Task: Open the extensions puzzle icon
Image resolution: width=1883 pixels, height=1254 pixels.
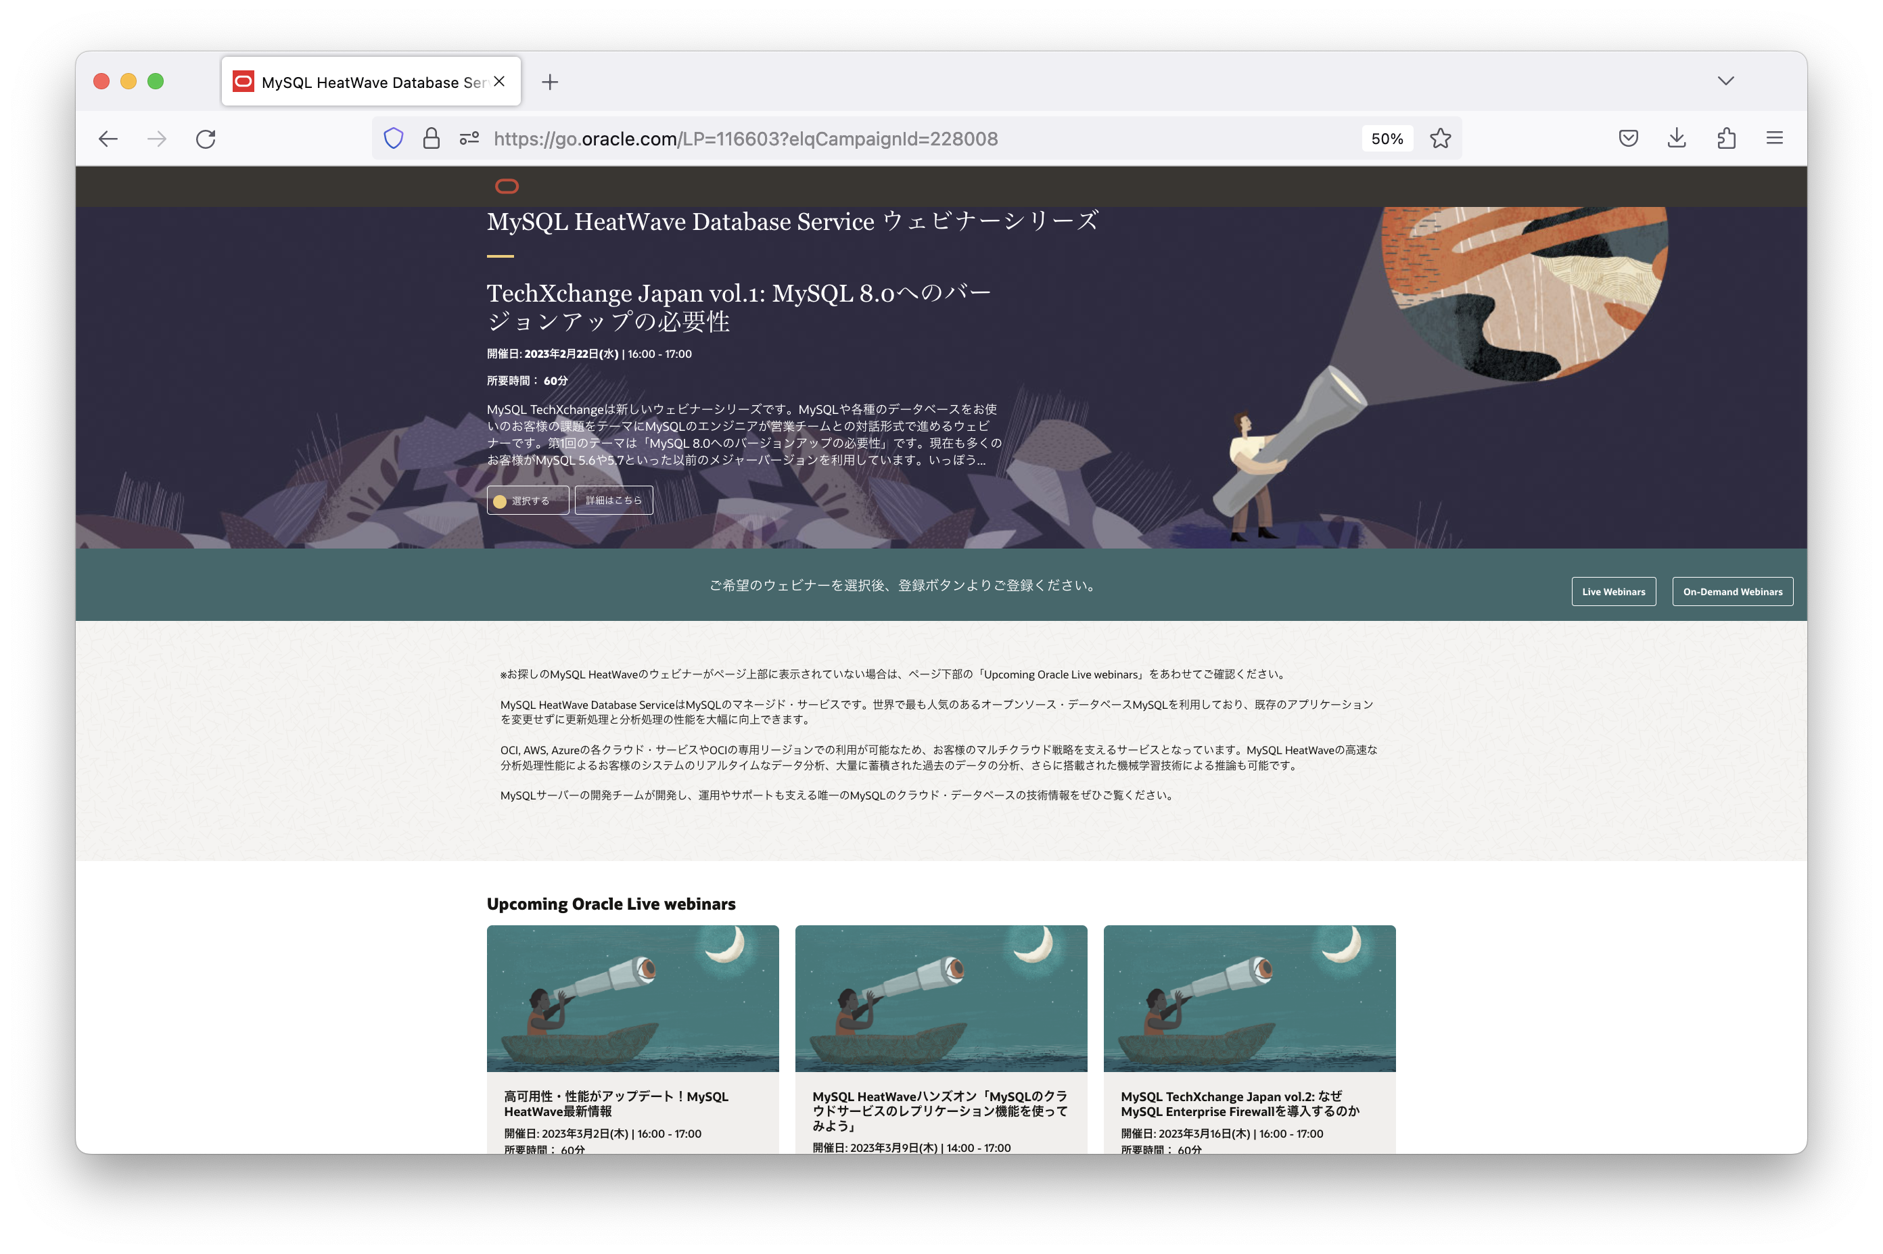Action: [x=1725, y=139]
